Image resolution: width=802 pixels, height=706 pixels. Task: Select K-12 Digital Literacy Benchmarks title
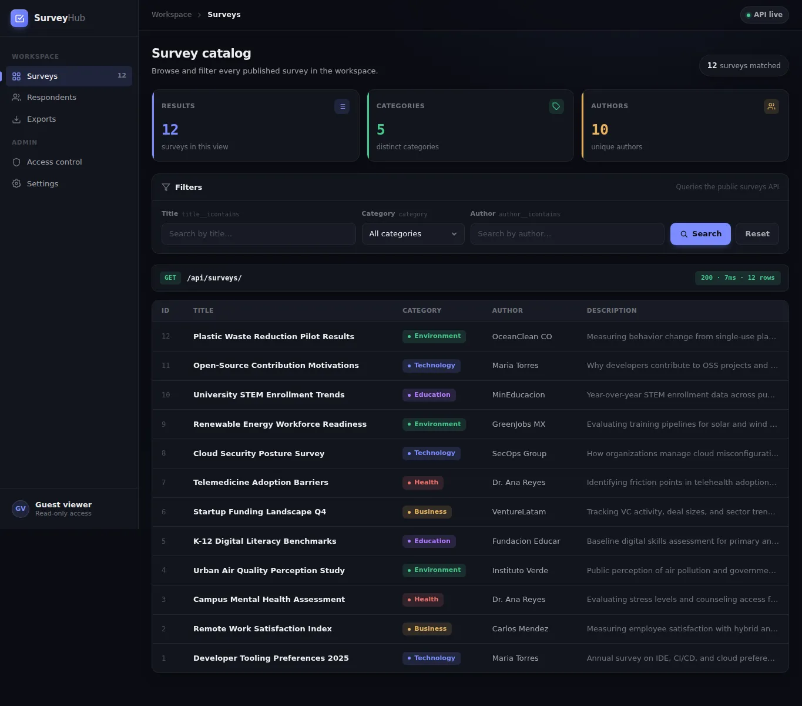pos(265,541)
